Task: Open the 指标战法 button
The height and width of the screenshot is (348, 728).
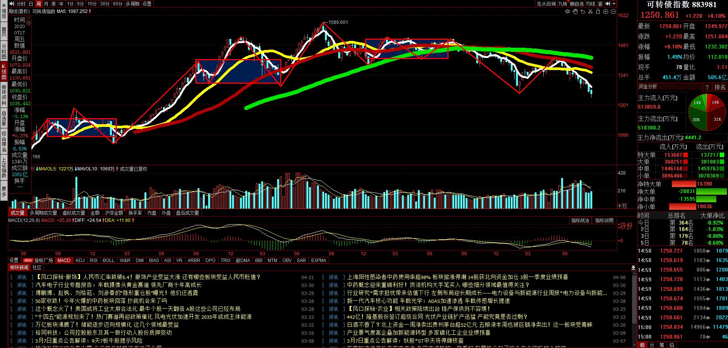Action: [580, 220]
